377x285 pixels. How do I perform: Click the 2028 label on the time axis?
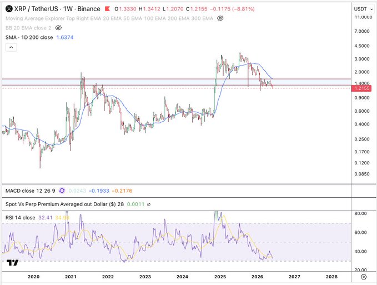pyautogui.click(x=331, y=277)
